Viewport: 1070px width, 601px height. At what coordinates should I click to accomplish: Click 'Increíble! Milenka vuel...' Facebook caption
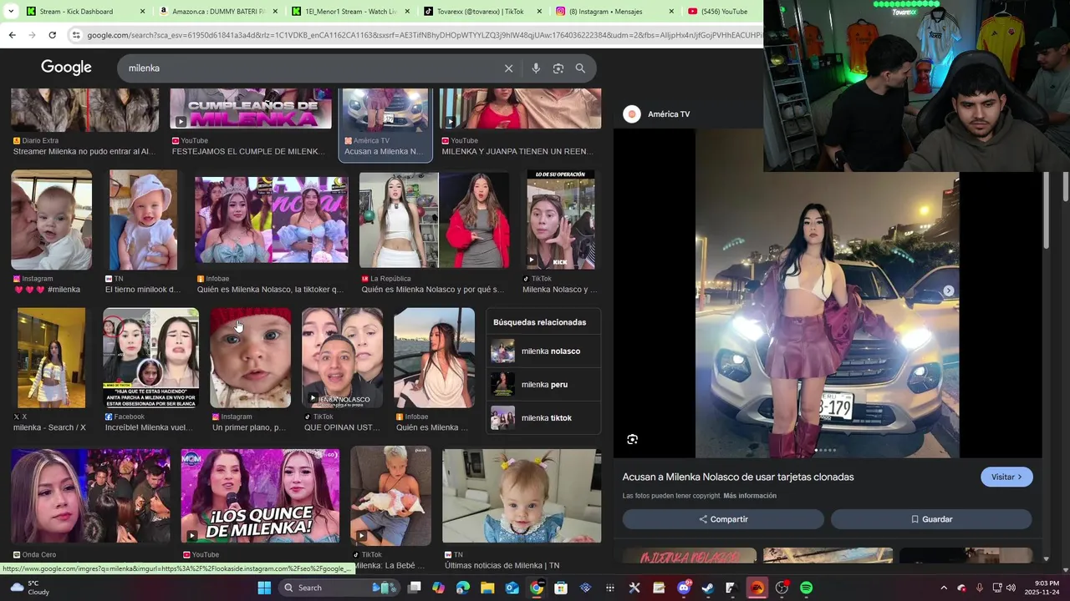(x=149, y=427)
